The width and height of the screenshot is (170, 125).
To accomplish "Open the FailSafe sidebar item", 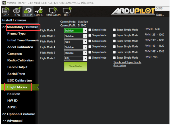I will pyautogui.click(x=14, y=94).
